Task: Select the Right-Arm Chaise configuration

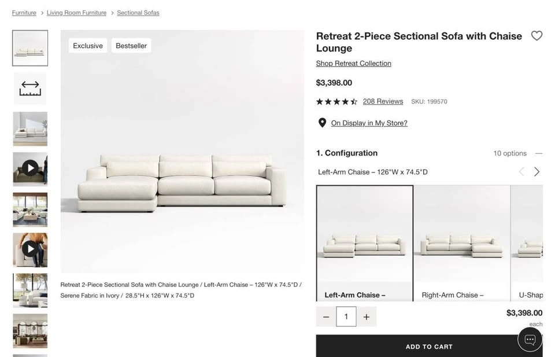Action: (461, 243)
